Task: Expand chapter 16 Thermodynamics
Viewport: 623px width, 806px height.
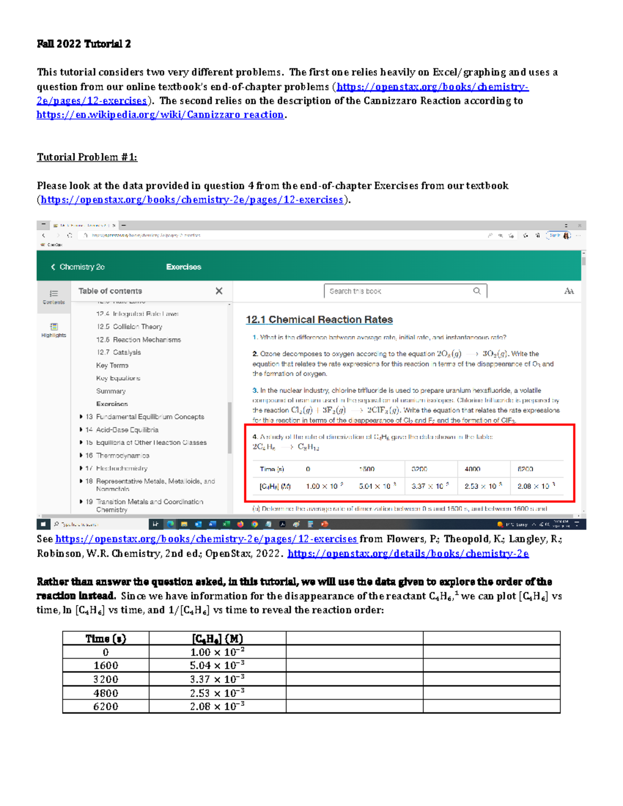Action: (x=81, y=455)
